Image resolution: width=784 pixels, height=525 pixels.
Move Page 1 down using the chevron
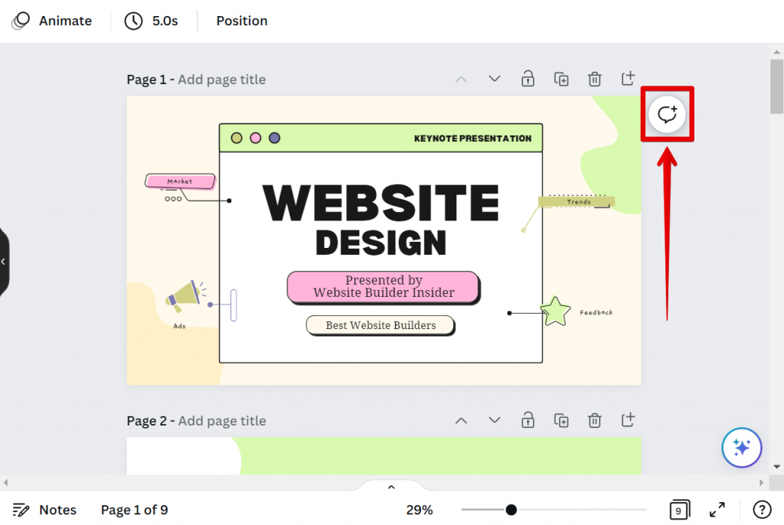pos(494,79)
